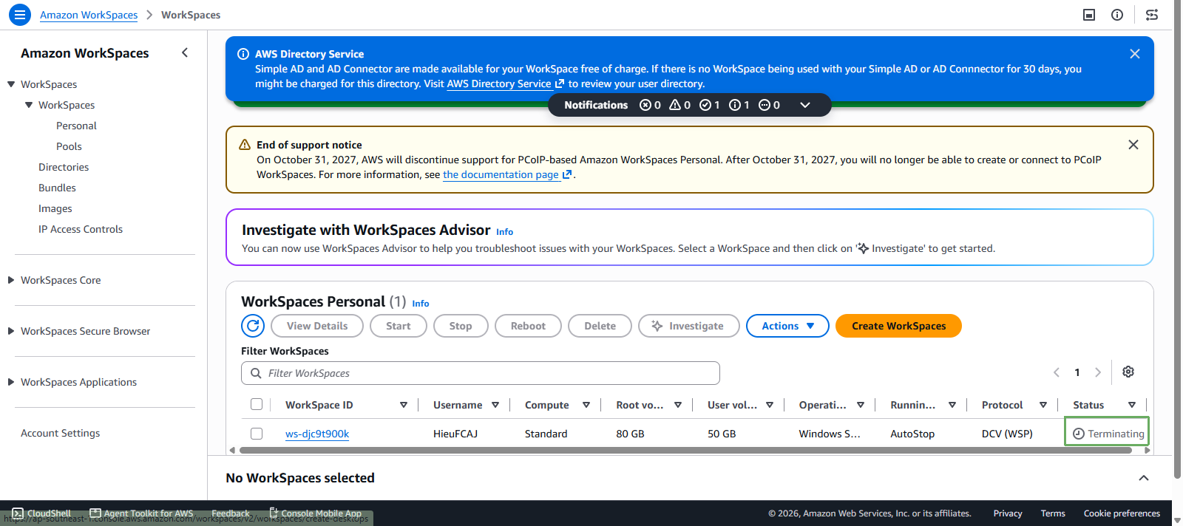
Task: Refresh the WorkSpaces Personal table
Action: click(x=253, y=326)
